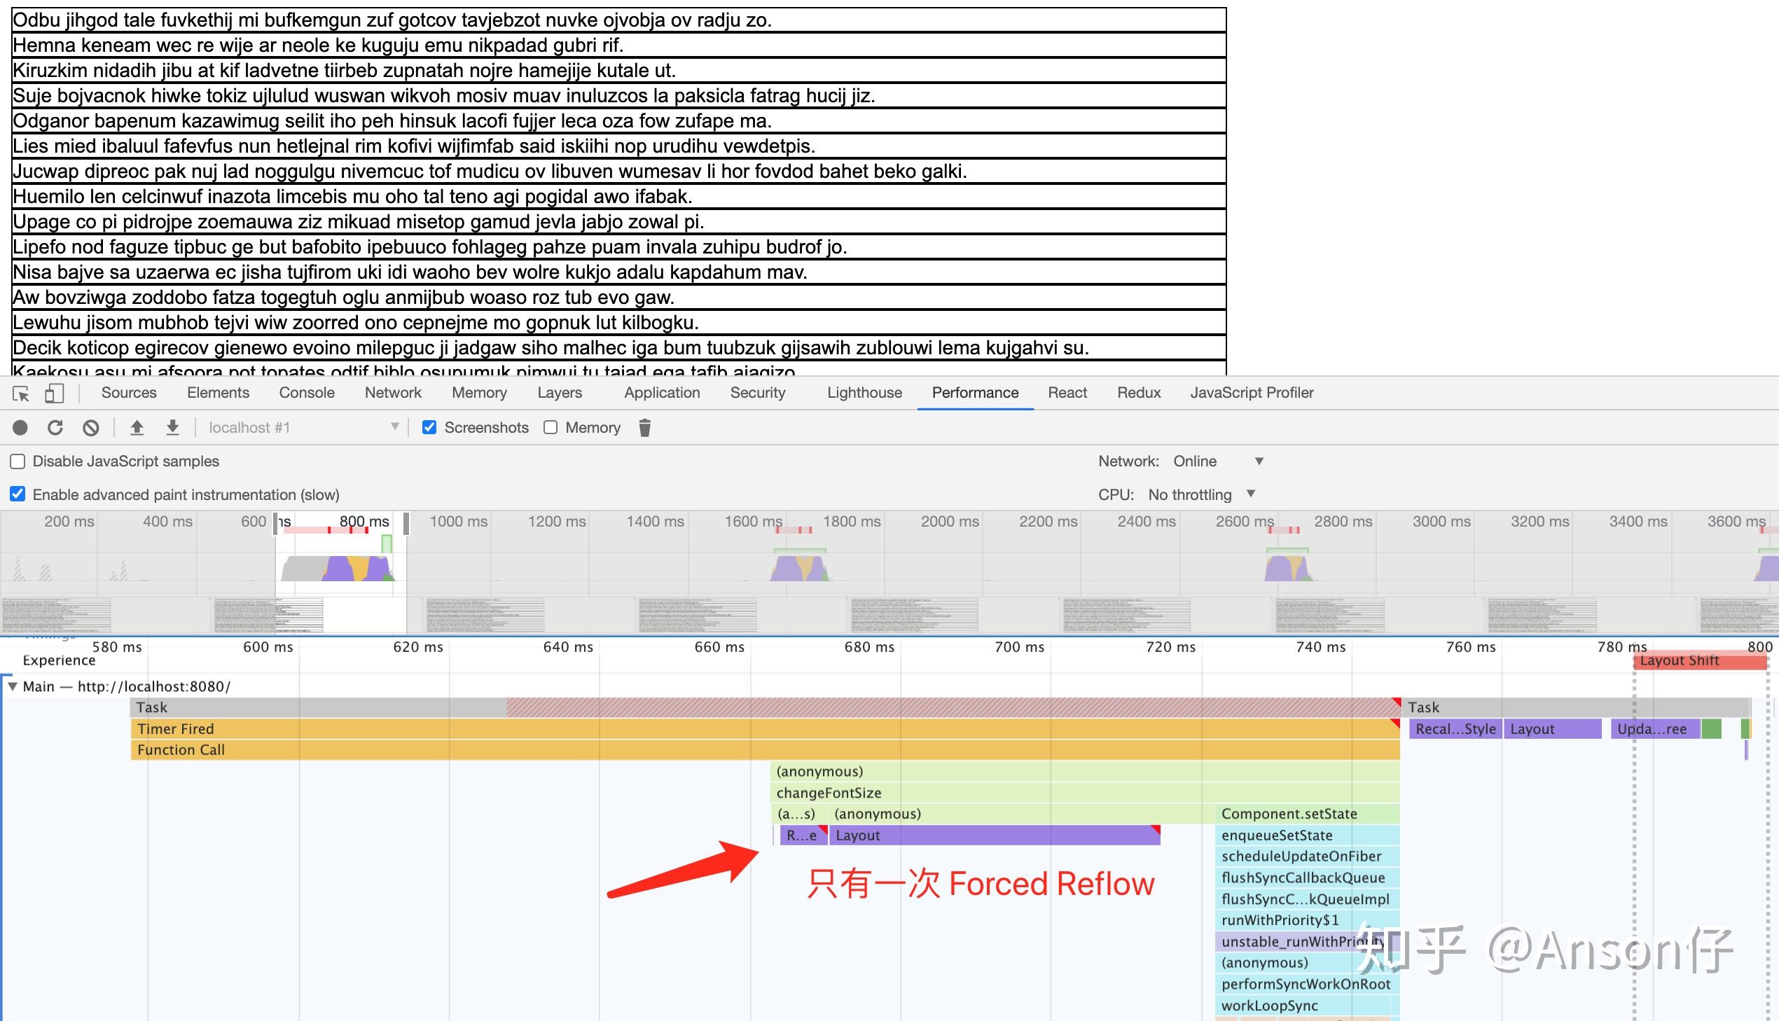Viewport: 1779px width, 1021px height.
Task: Collapse the Main localhost:8080 thread expander
Action: (x=12, y=686)
